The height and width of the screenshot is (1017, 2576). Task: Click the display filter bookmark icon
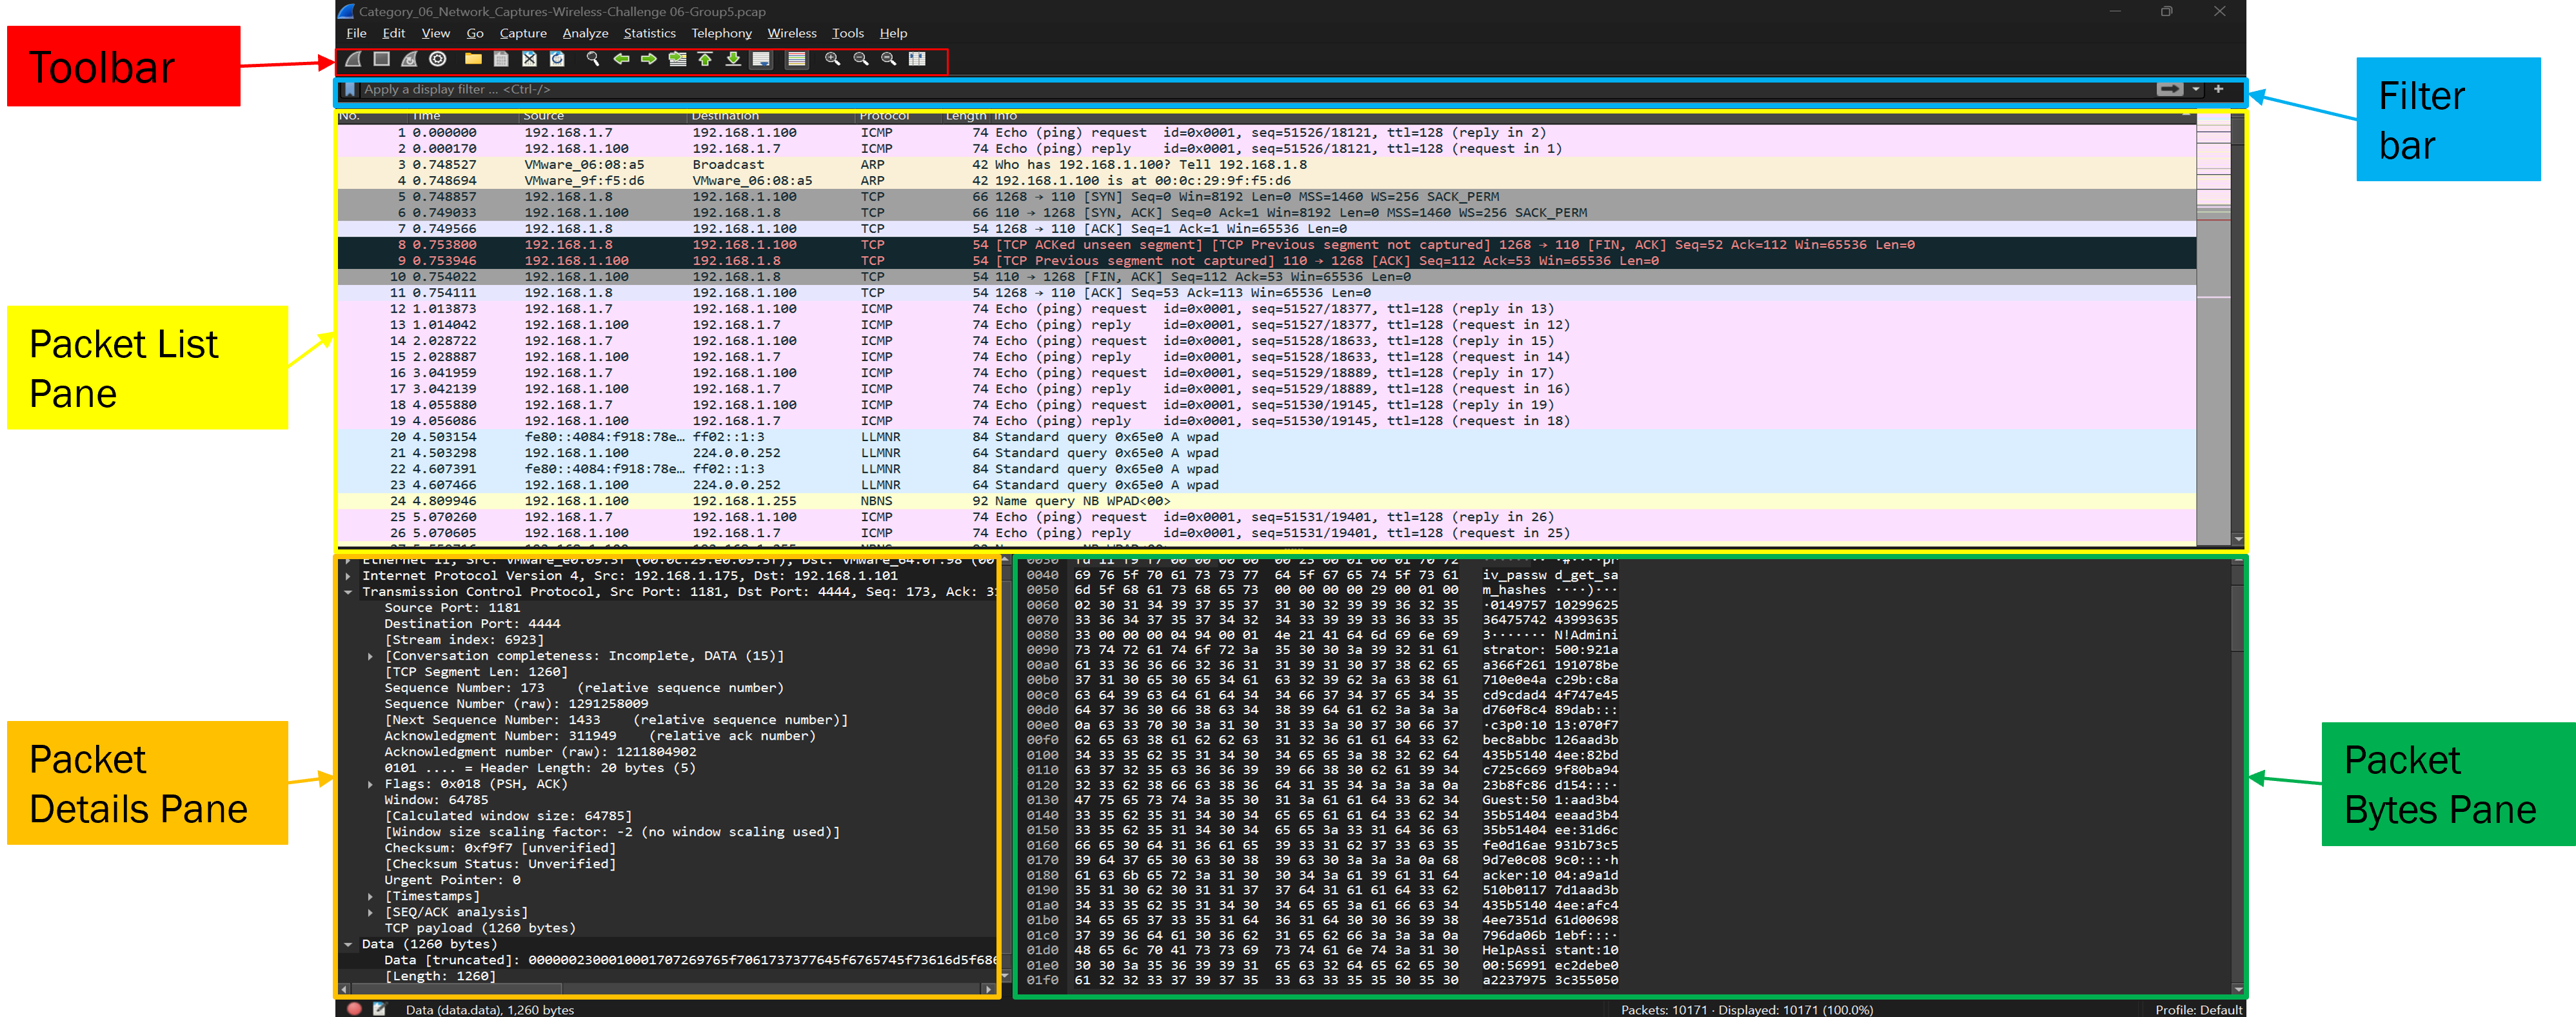tap(349, 90)
